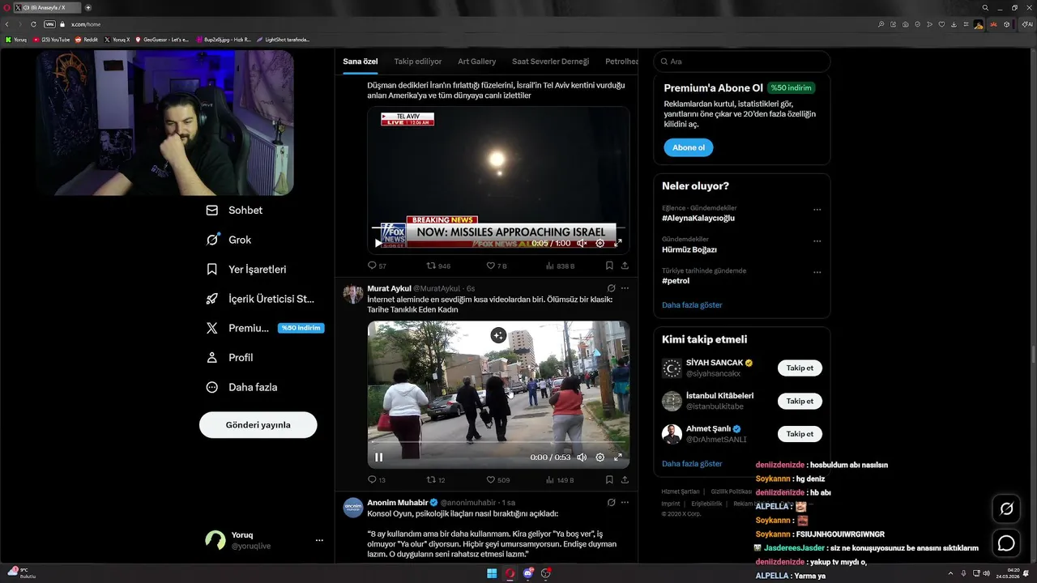Bookmark the Fox News missile post

[x=609, y=265]
